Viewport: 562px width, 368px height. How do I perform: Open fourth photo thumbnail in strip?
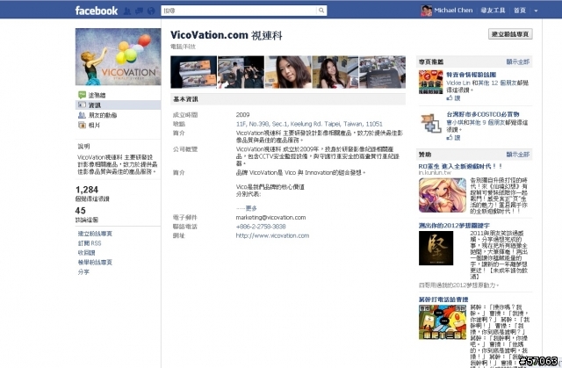pyautogui.click(x=335, y=72)
